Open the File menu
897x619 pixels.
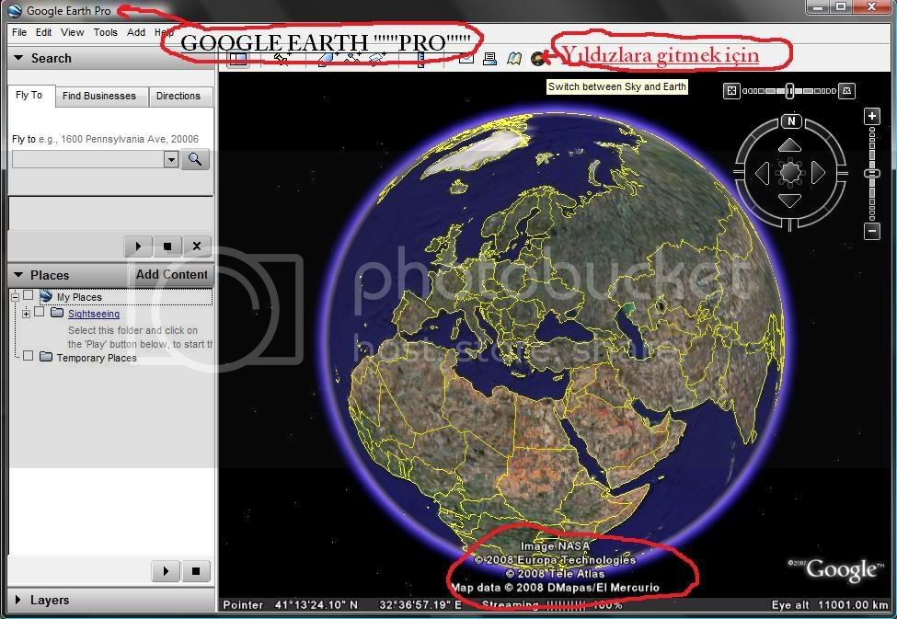point(19,32)
